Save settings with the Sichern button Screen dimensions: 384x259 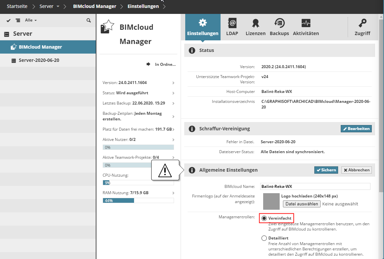pos(326,170)
